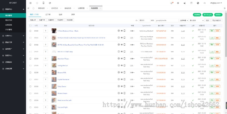Click in the groupbyhandle name field
227x114 pixels.
pyautogui.click(x=167, y=21)
